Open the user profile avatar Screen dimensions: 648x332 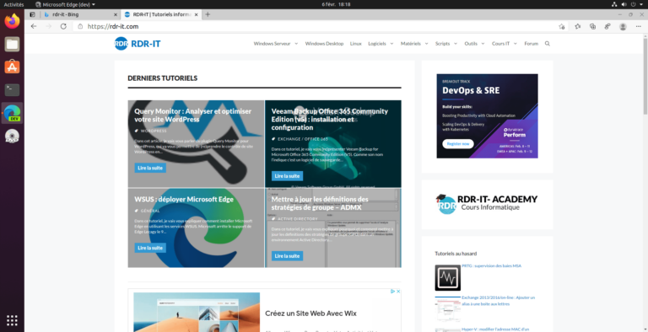tap(623, 26)
